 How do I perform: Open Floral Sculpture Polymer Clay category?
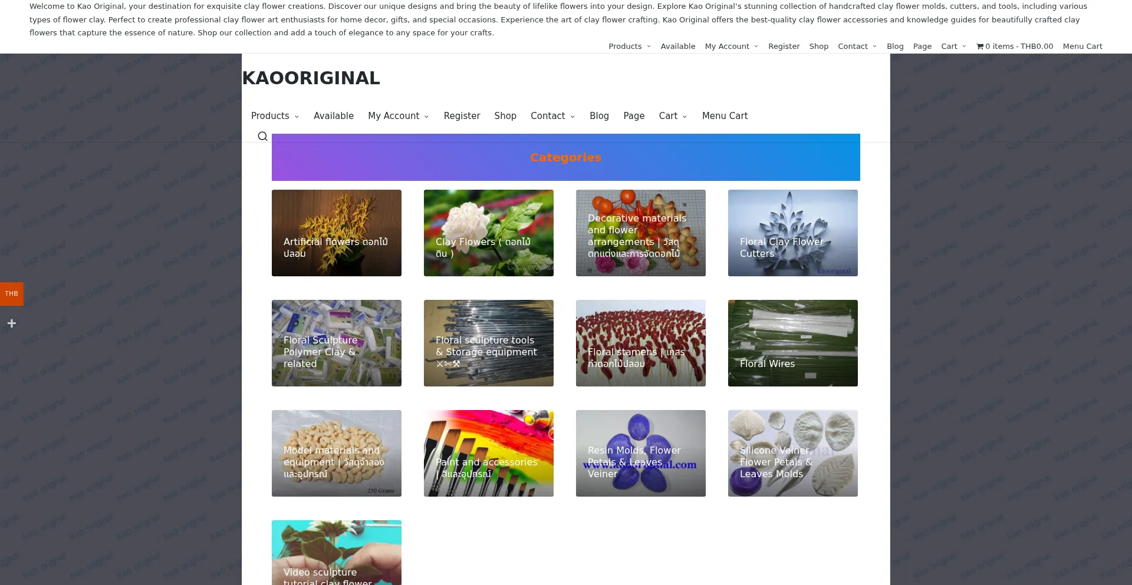click(337, 343)
